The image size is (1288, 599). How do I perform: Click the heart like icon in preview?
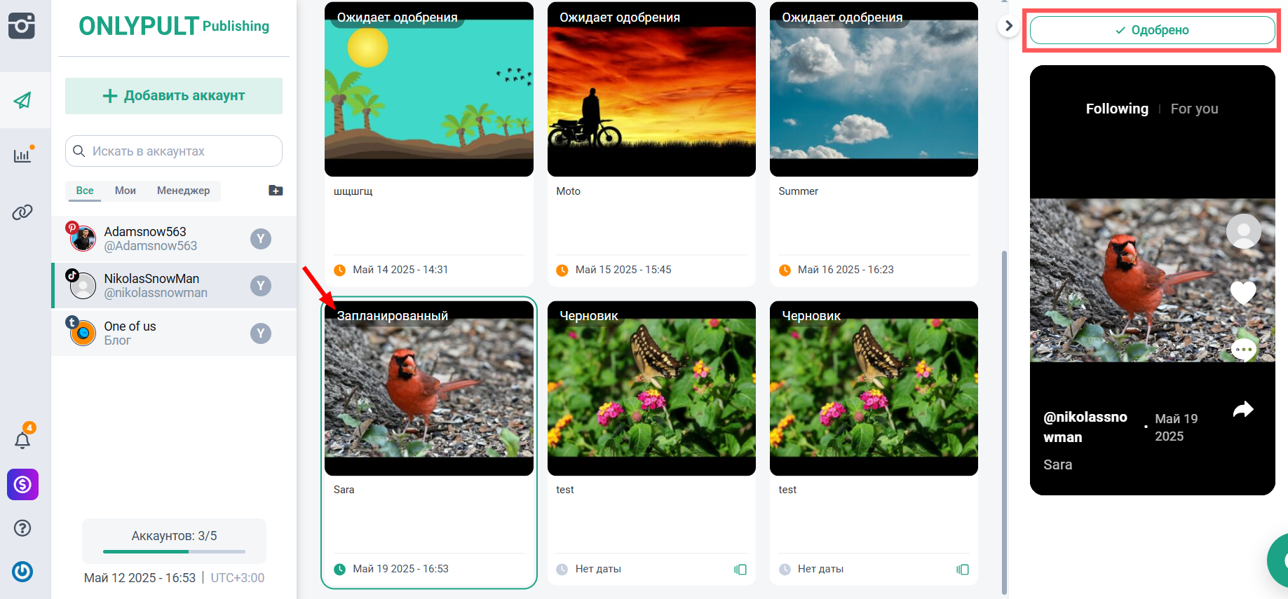[1243, 291]
